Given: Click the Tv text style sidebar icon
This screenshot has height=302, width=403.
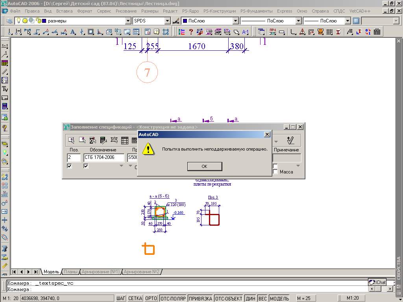Looking at the screenshot, I should point(5,89).
